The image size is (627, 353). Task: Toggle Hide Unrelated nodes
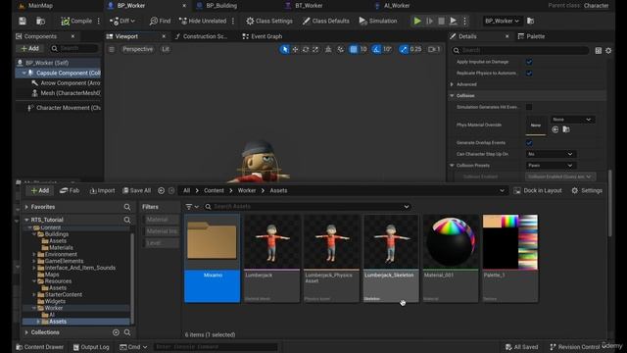point(203,21)
